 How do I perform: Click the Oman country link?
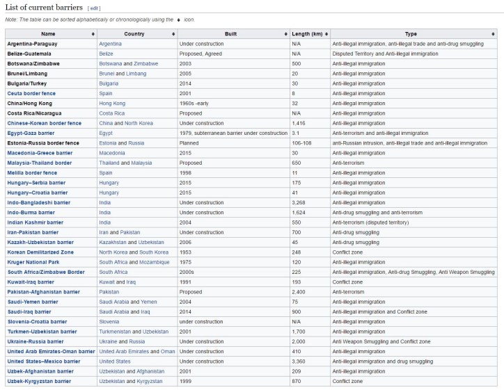168,352
